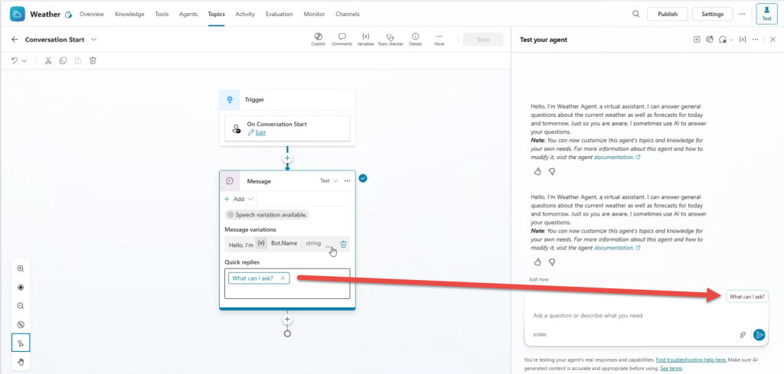784x374 pixels.
Task: Open the More menu in topic toolbar
Action: pos(439,40)
